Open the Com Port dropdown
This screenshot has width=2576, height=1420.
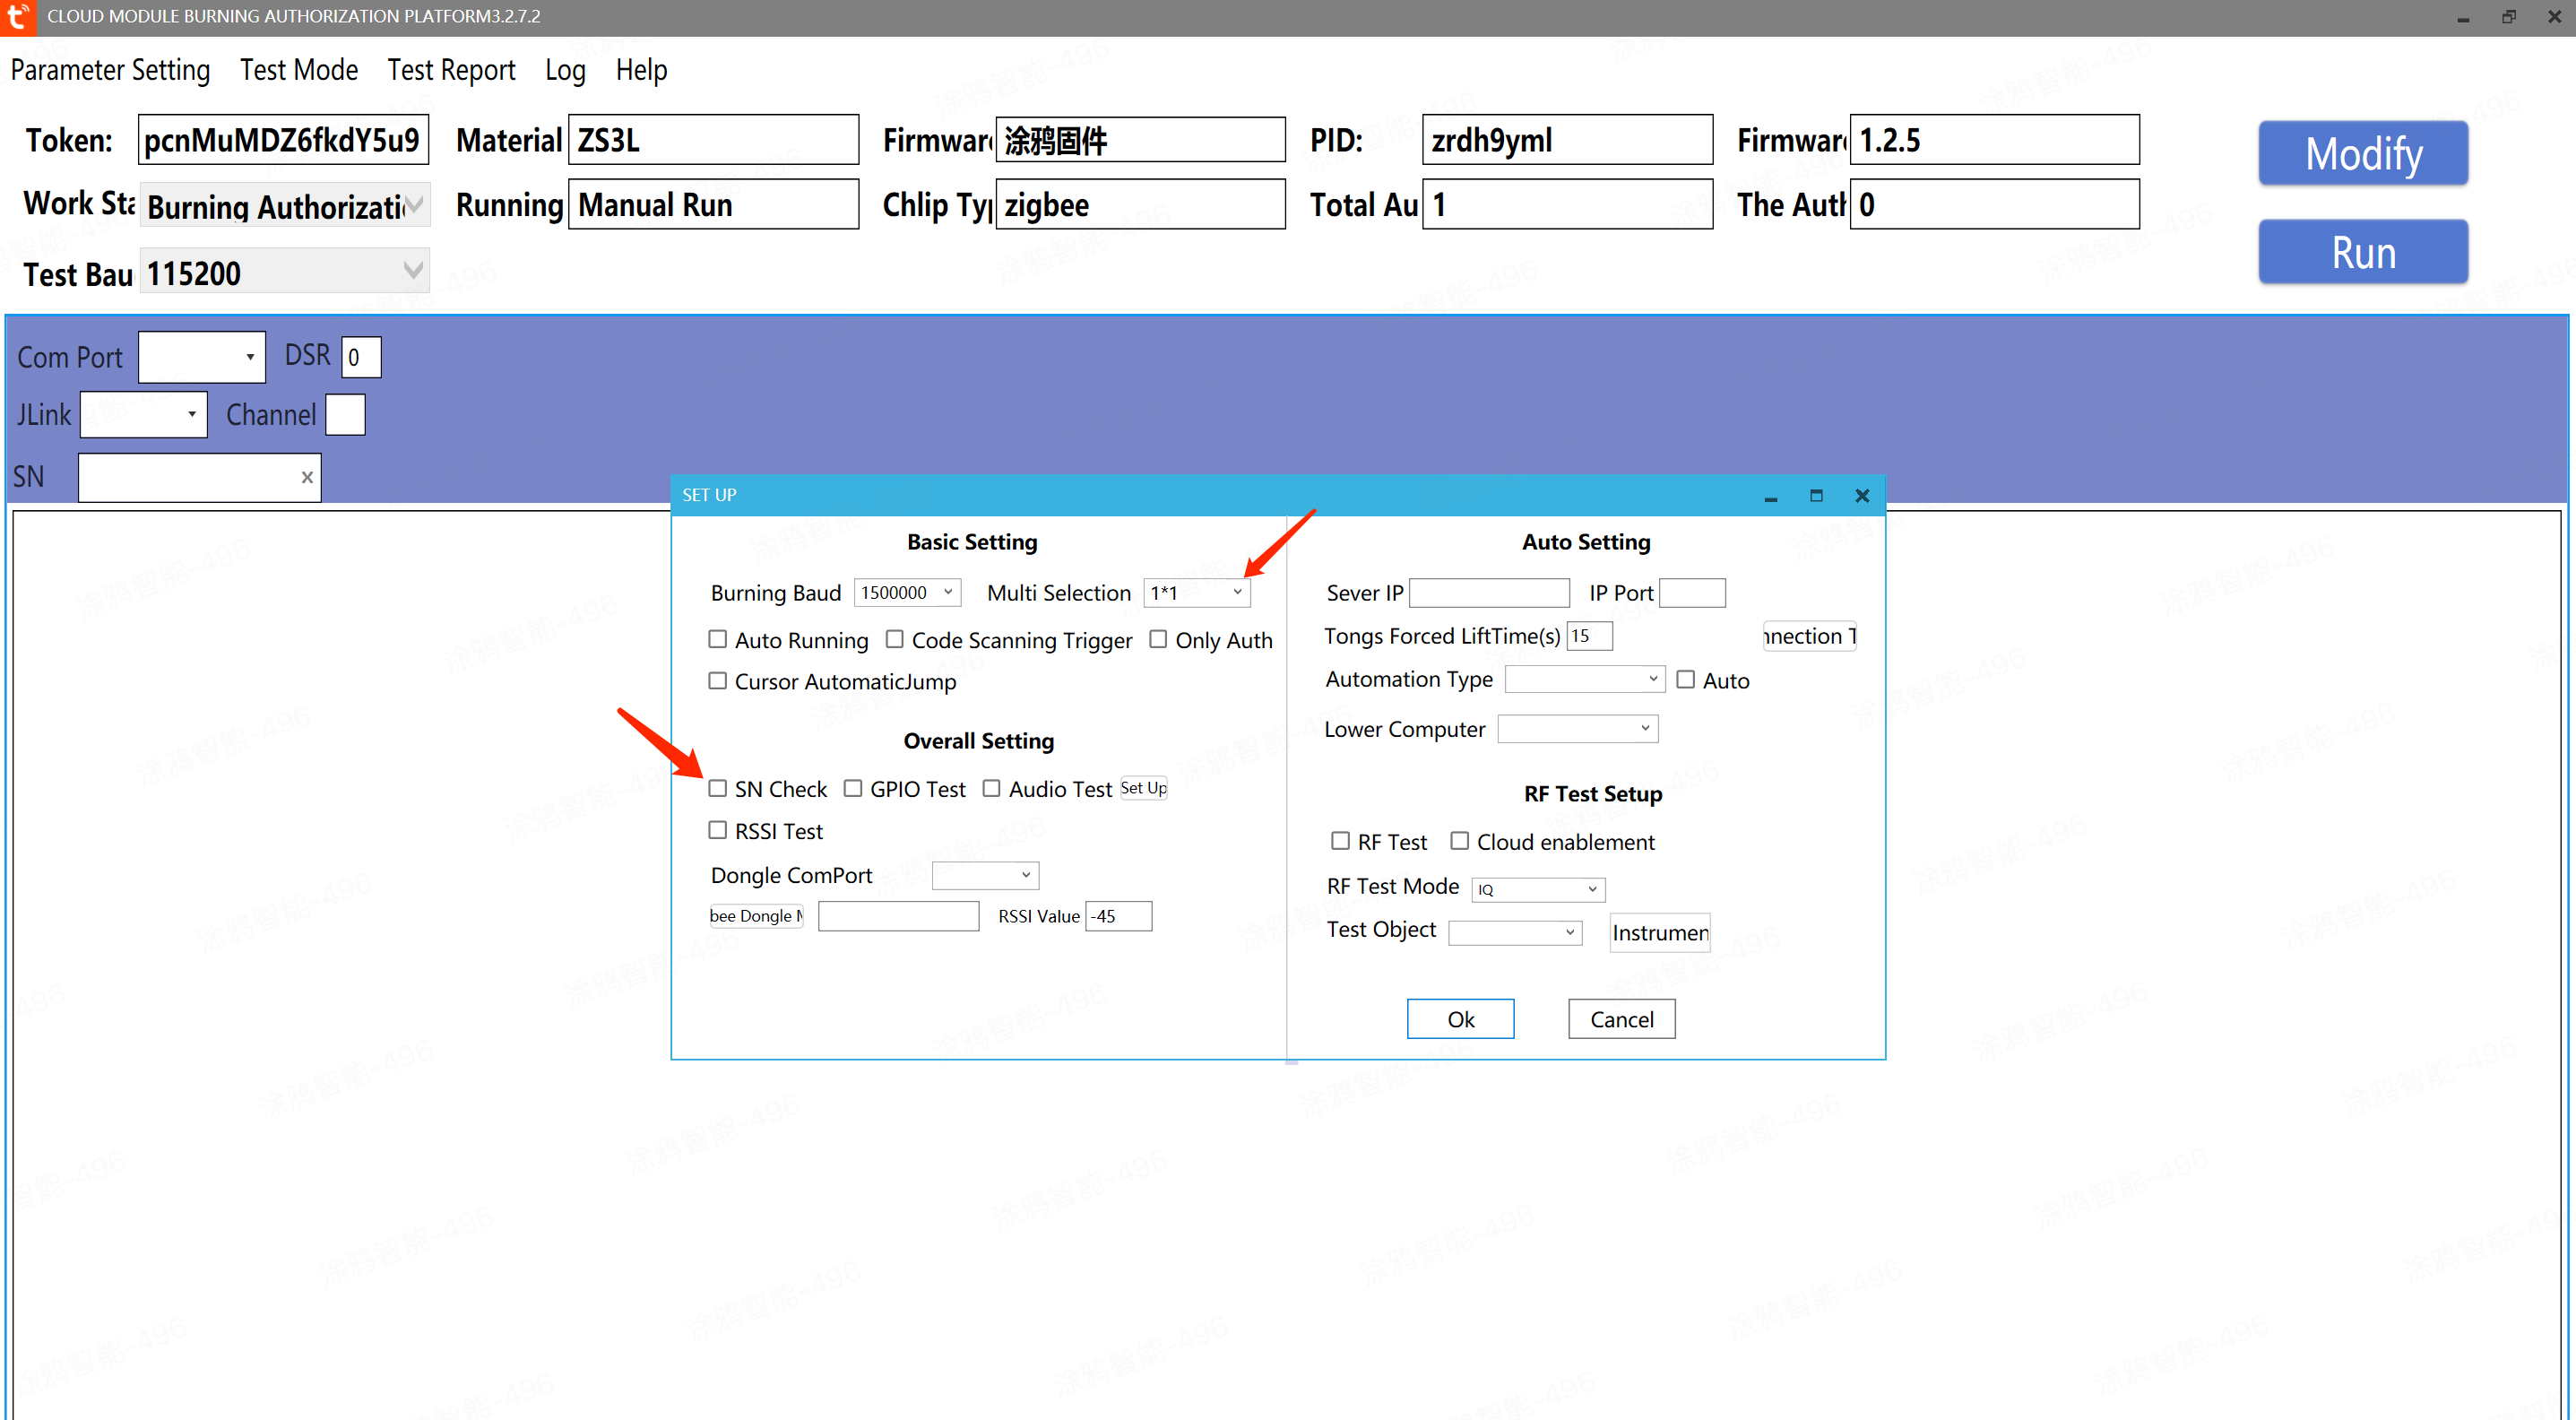[x=249, y=357]
